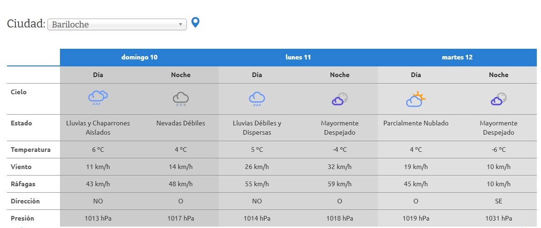Select the domingo 10 header

click(x=139, y=58)
